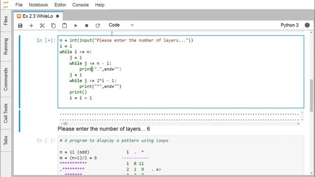Click the unsaved dot on the notebook tab
Viewport: 315px width, 177px height.
coord(58,16)
